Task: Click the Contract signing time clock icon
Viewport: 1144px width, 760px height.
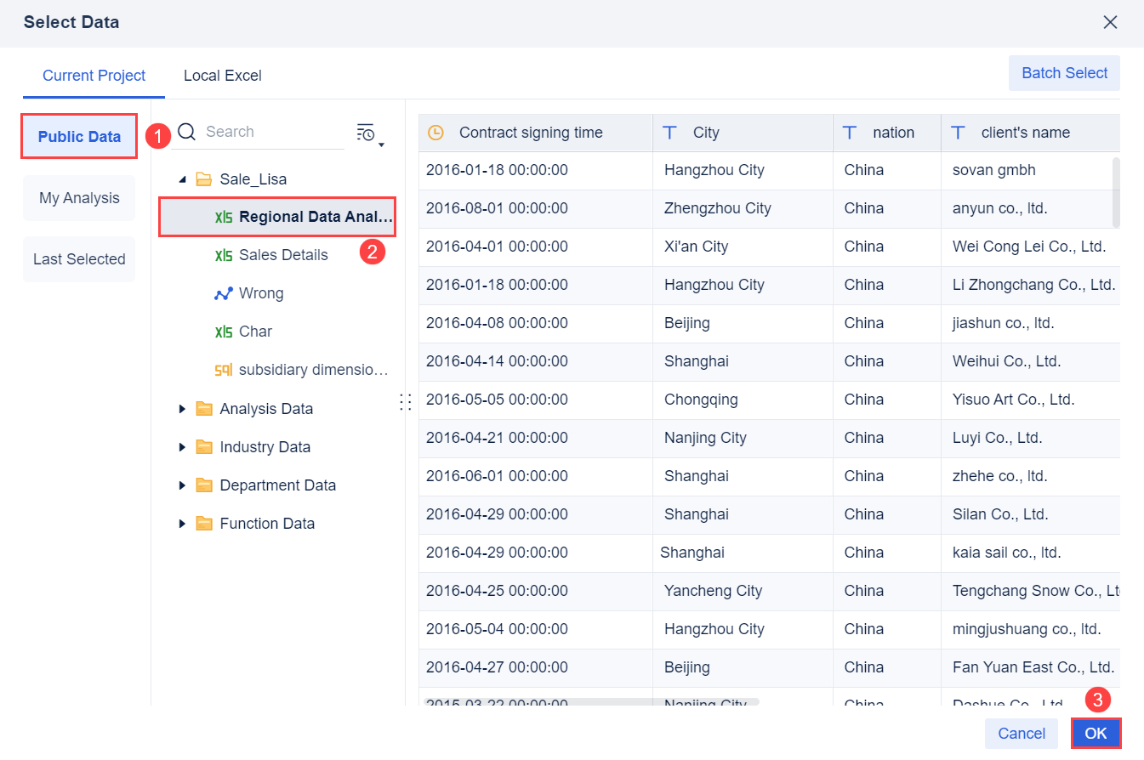Action: point(435,133)
